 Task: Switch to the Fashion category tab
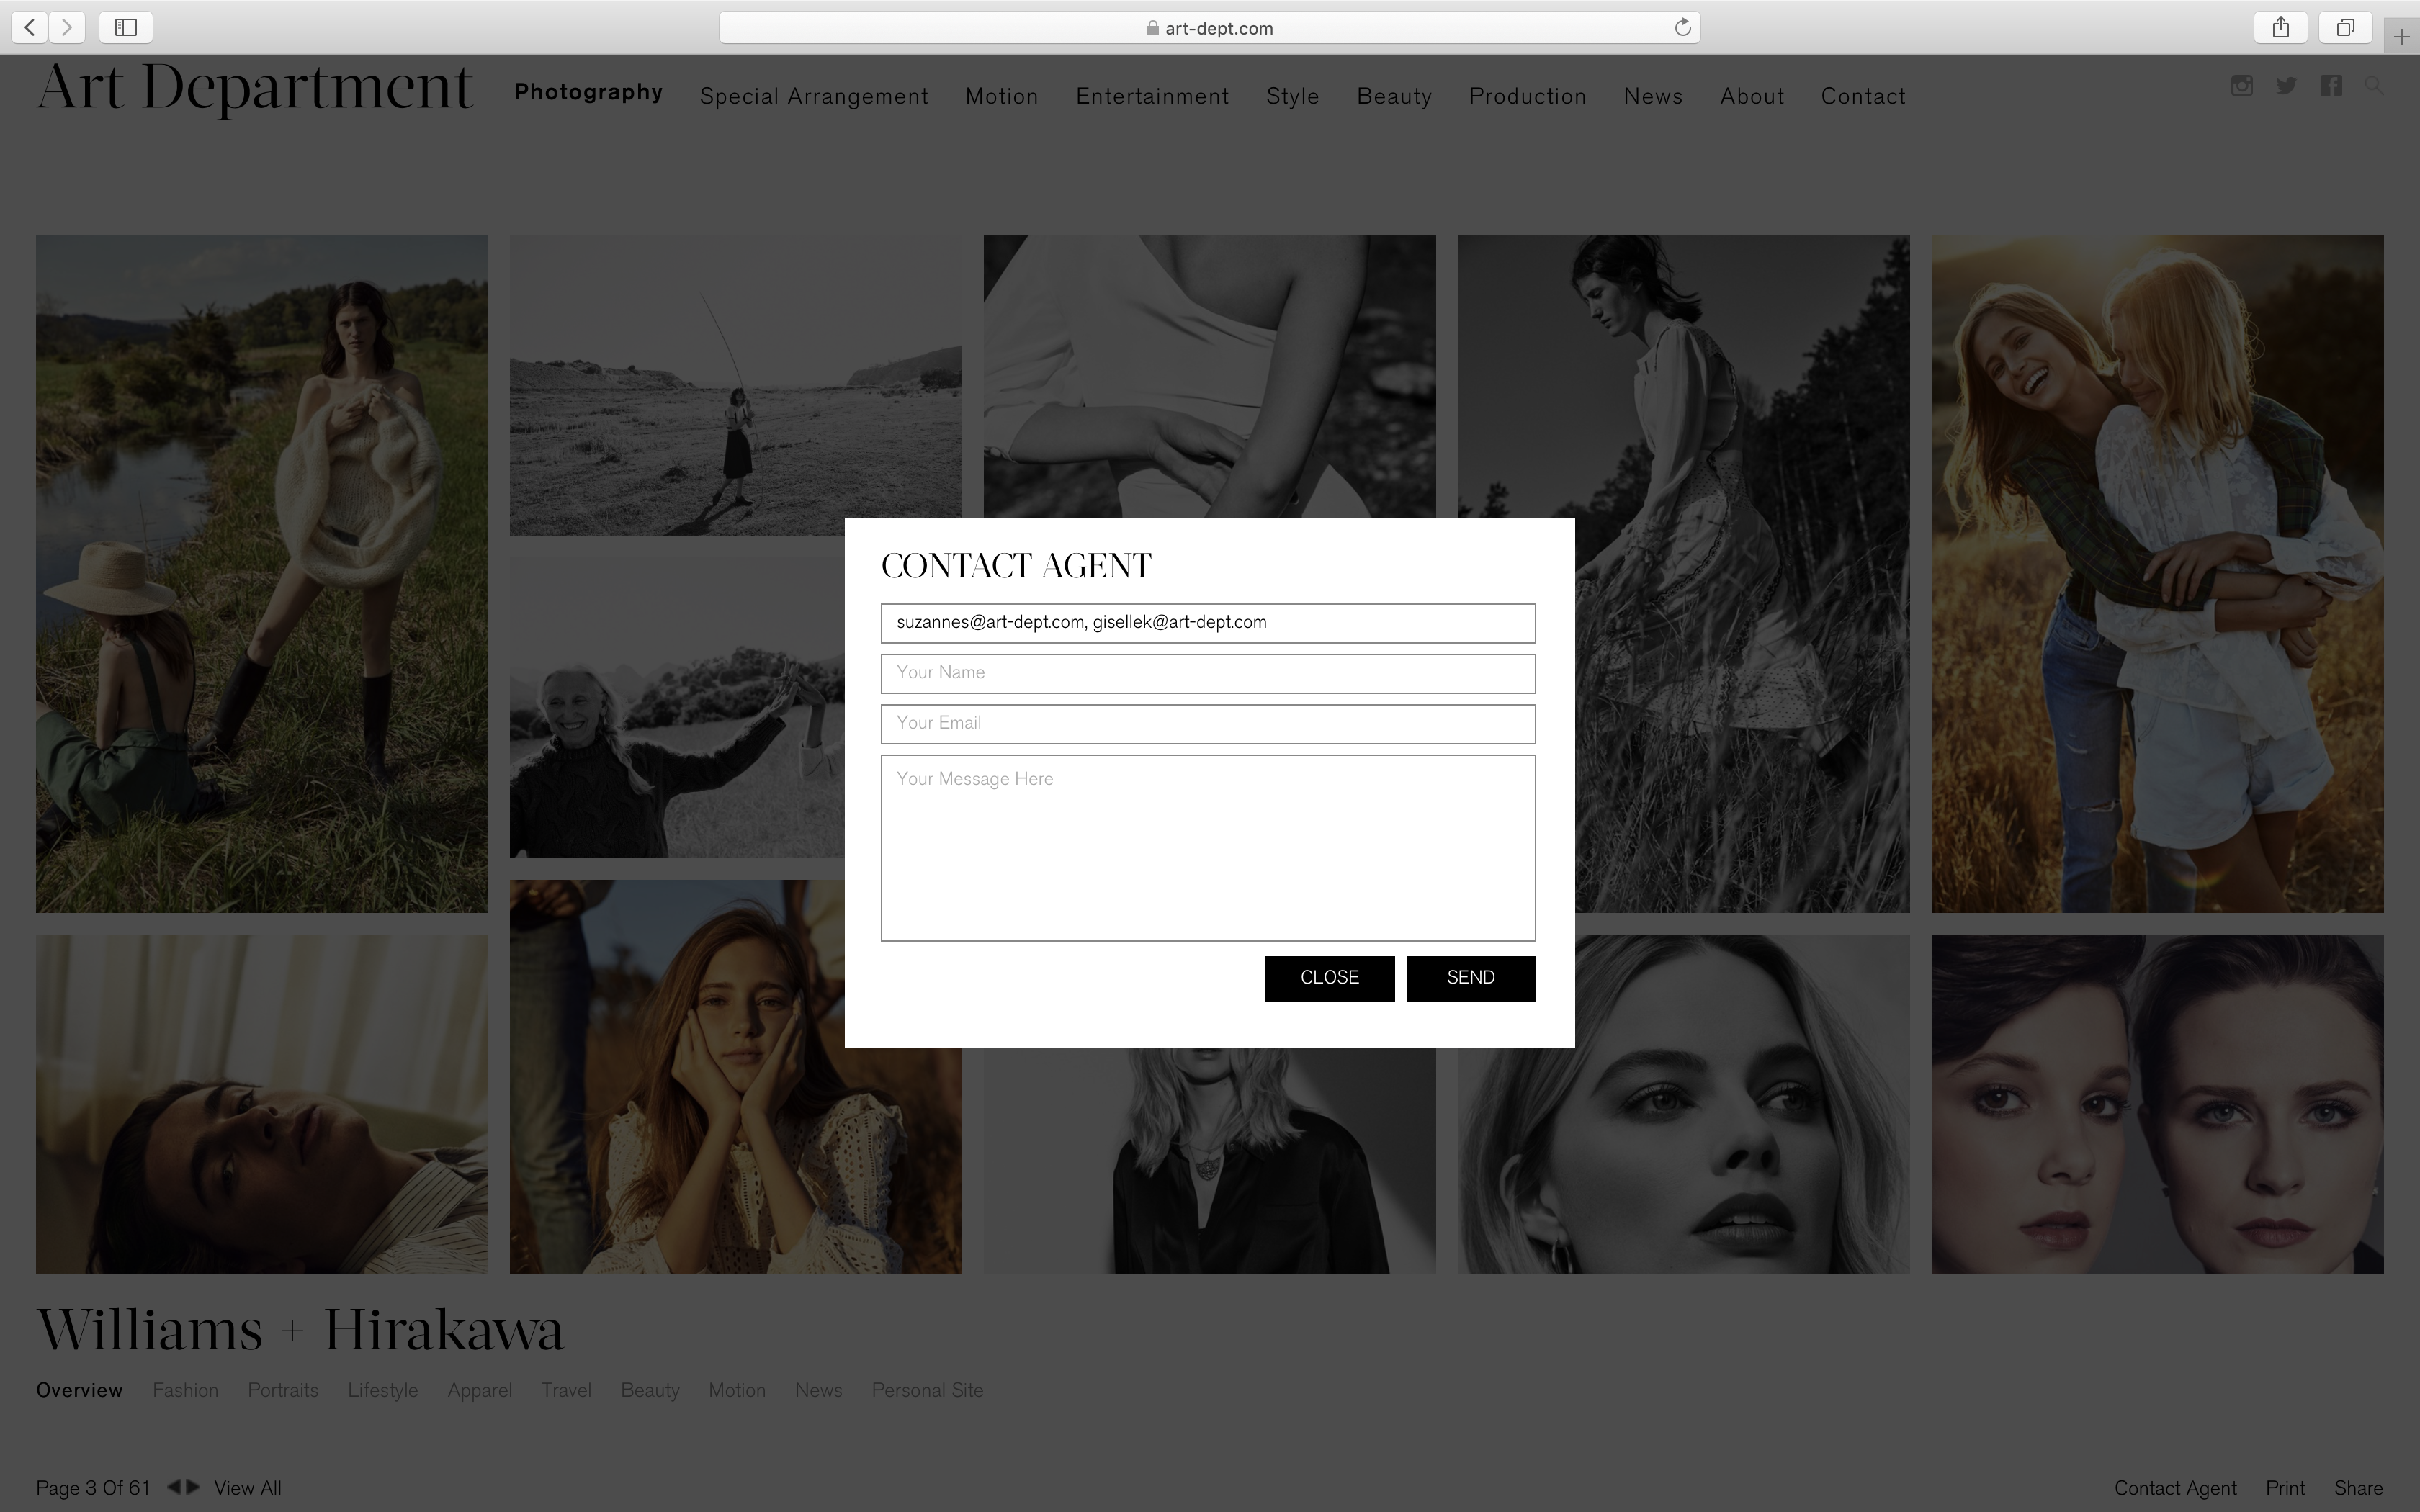click(185, 1390)
